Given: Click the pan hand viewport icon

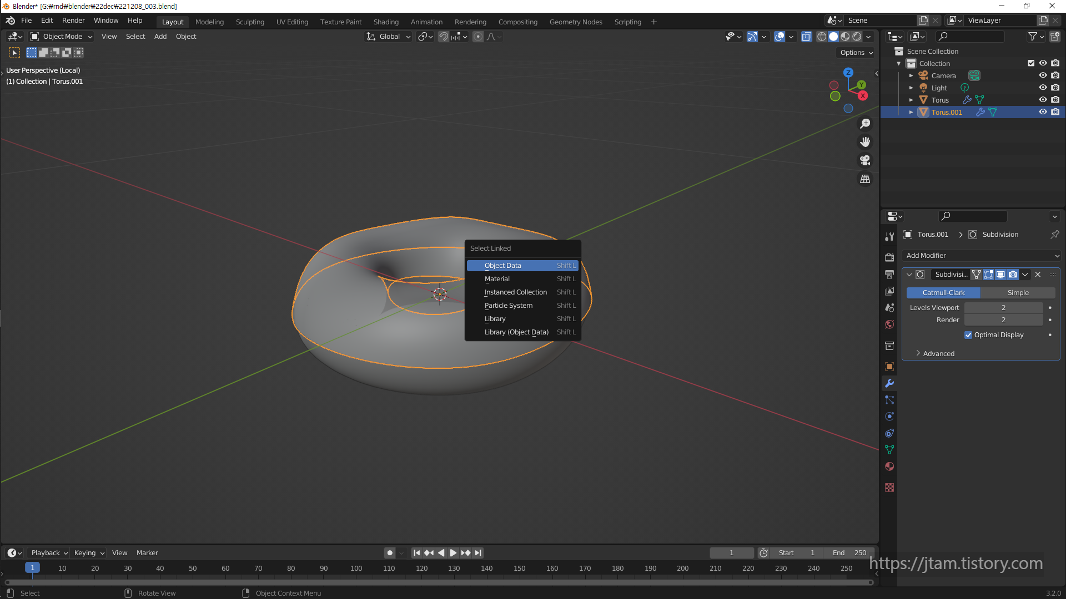Looking at the screenshot, I should pos(865,142).
